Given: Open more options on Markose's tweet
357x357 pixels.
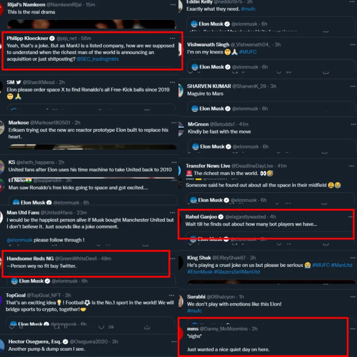Looking at the screenshot, I should click(174, 122).
